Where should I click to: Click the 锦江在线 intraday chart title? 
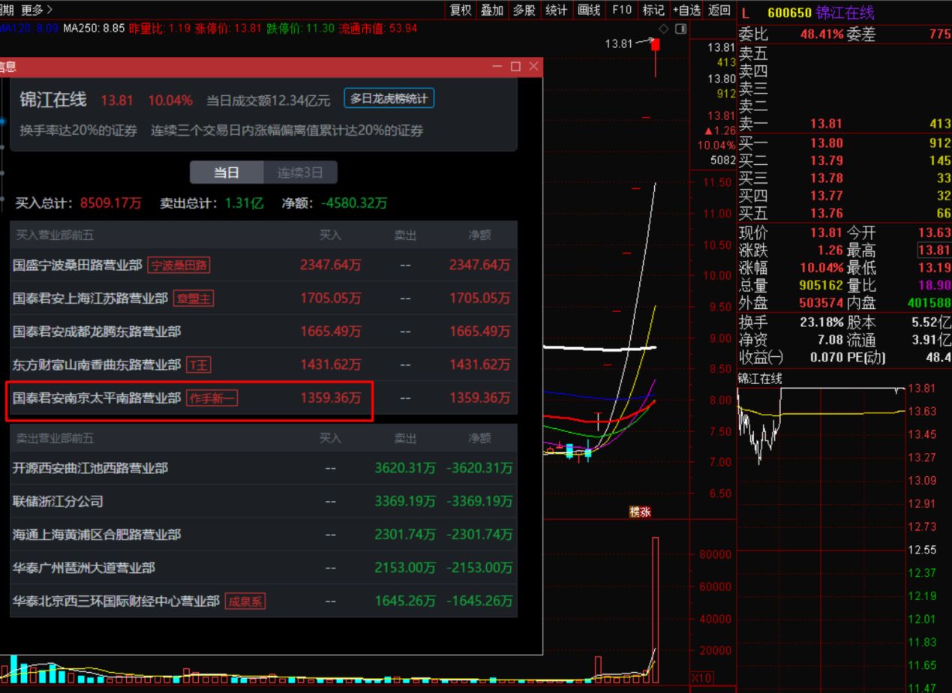coord(760,379)
